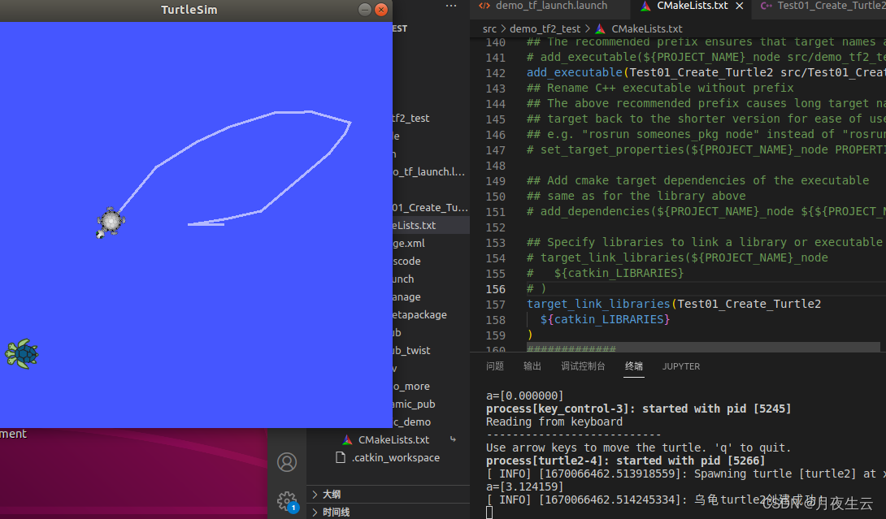Select the o_more folder entry
The width and height of the screenshot is (886, 519).
coord(410,387)
